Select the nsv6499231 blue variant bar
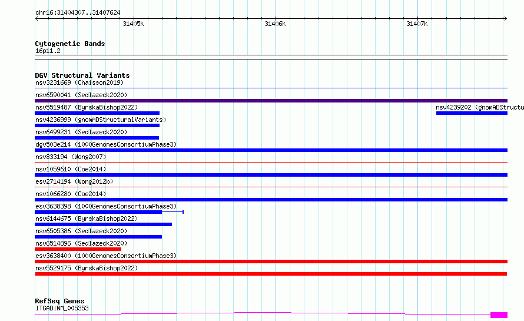The width and height of the screenshot is (524, 321). click(97, 138)
